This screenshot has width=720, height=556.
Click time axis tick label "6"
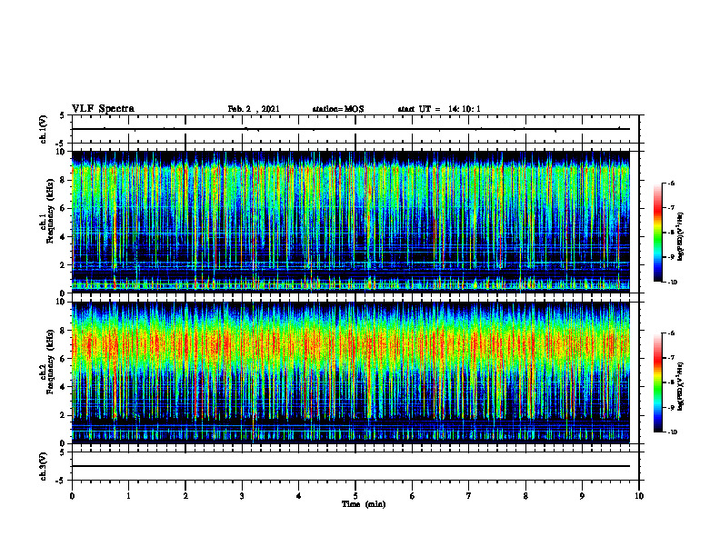coord(413,496)
